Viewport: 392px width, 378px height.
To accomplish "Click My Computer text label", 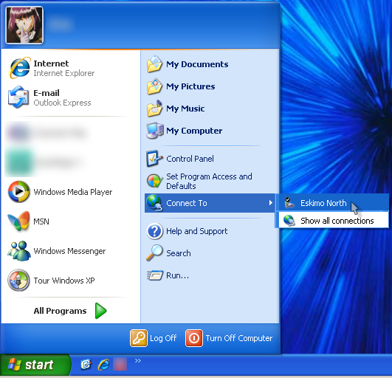I will coord(194,131).
